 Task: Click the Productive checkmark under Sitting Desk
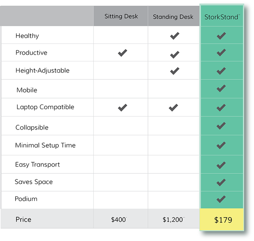(122, 53)
